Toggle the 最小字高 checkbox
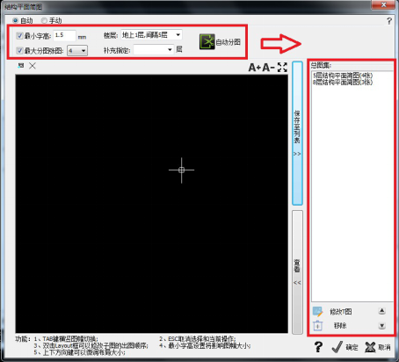This screenshot has height=362, width=399. click(19, 36)
